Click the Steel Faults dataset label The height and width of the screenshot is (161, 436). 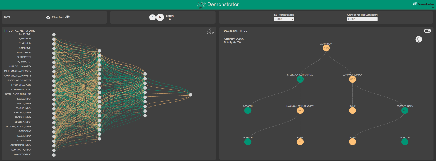[59, 17]
